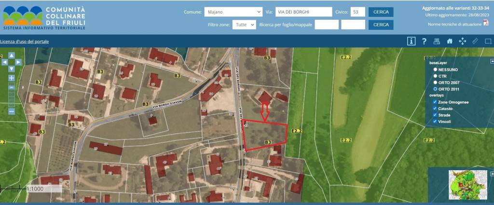
Task: Zoom out with the bottom minus button
Action: (x=12, y=111)
